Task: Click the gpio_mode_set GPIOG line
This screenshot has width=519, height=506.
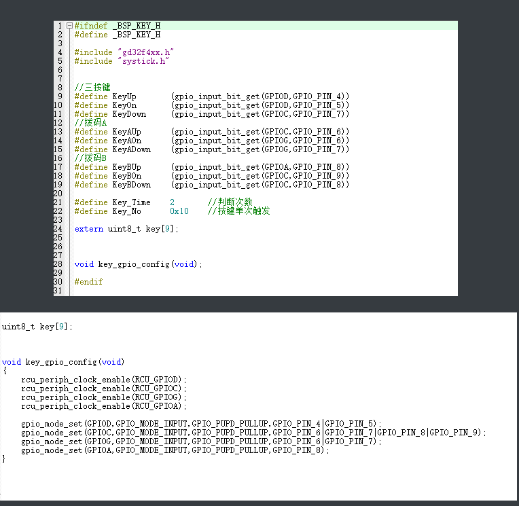Action: click(x=201, y=441)
